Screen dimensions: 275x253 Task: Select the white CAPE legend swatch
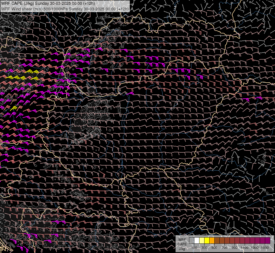point(197,240)
